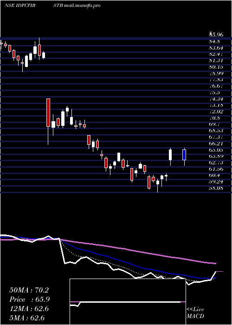
Task: Click the NSE IDFCFIR ticker title
Action: pos(19,6)
